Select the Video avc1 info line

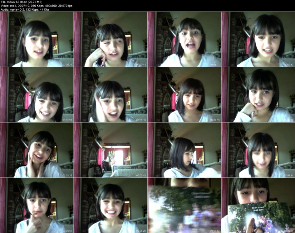pos(36,6)
